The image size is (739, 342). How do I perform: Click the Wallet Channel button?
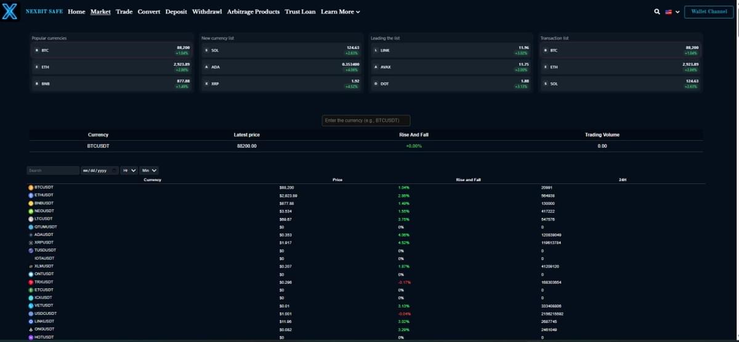point(709,12)
